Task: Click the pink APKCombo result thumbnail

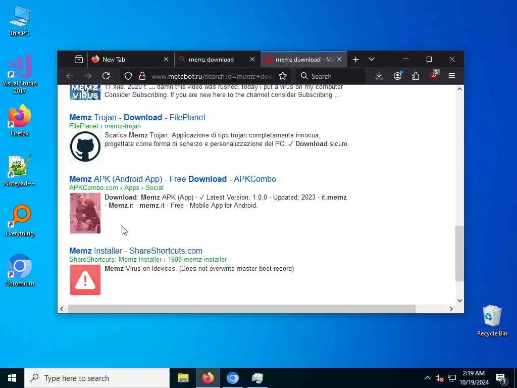Action: 85,213
